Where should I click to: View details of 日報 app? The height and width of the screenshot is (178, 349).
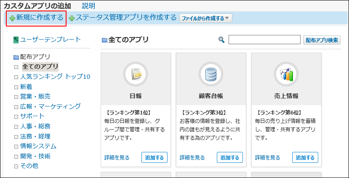pyautogui.click(x=117, y=158)
